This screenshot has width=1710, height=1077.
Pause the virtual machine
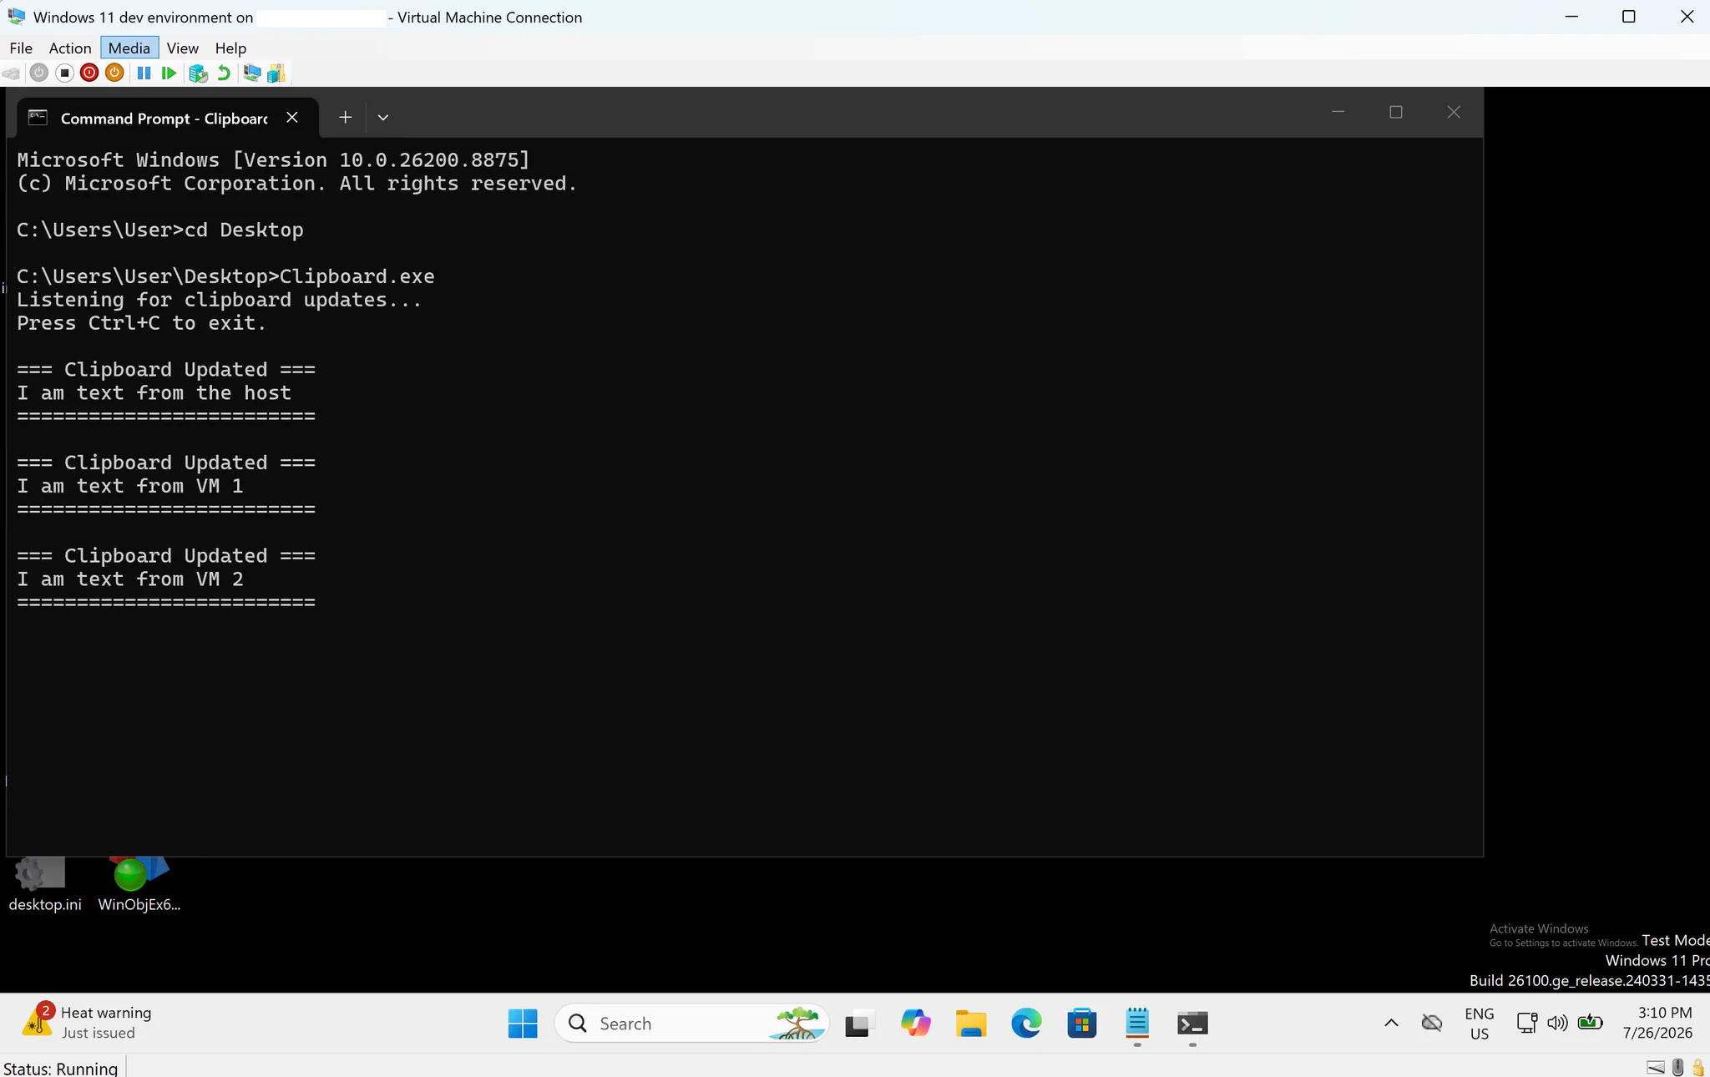(144, 73)
